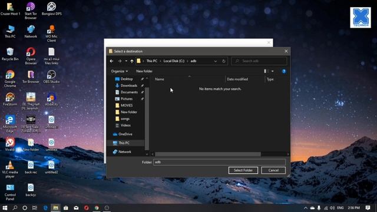Close the Select a destination dialog
Screen dimensions: 377x212
[x=286, y=51]
